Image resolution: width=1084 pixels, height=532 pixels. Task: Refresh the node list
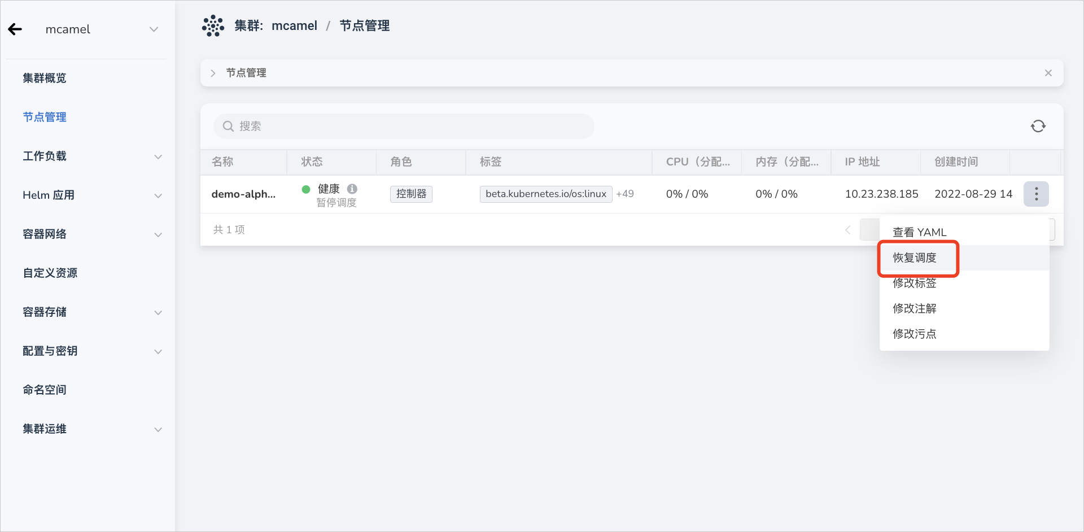point(1038,126)
